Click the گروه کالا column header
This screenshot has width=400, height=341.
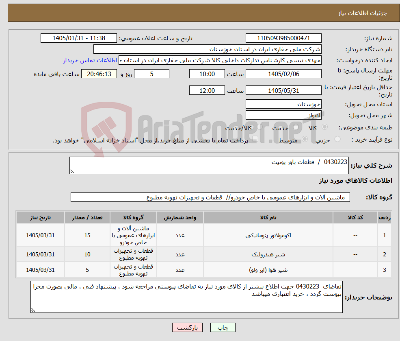click(x=133, y=218)
